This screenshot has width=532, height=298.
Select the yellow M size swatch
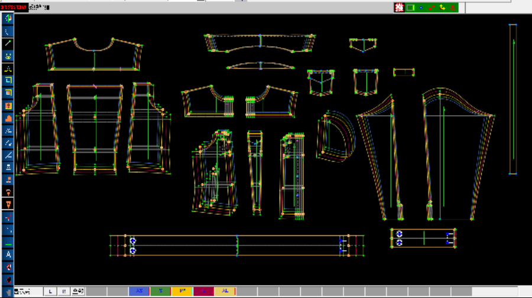(181, 291)
